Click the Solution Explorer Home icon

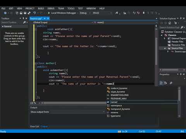point(170,23)
